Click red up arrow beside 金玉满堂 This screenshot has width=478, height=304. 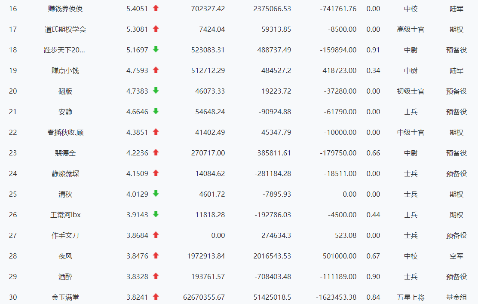156,297
